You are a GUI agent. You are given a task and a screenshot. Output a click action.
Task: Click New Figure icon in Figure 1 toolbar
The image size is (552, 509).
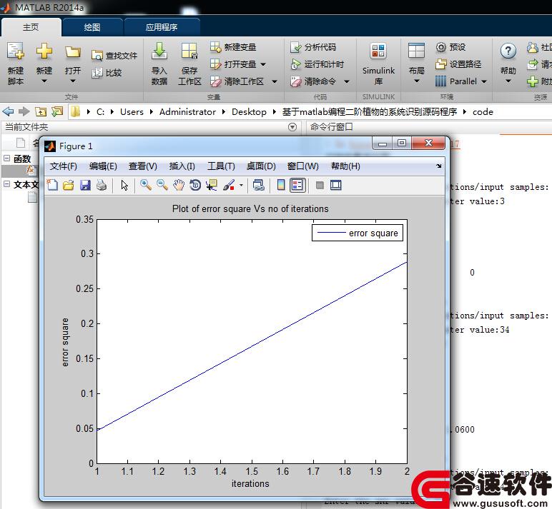pos(52,185)
